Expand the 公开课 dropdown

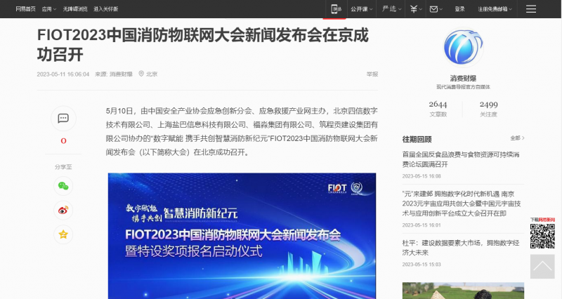[361, 9]
